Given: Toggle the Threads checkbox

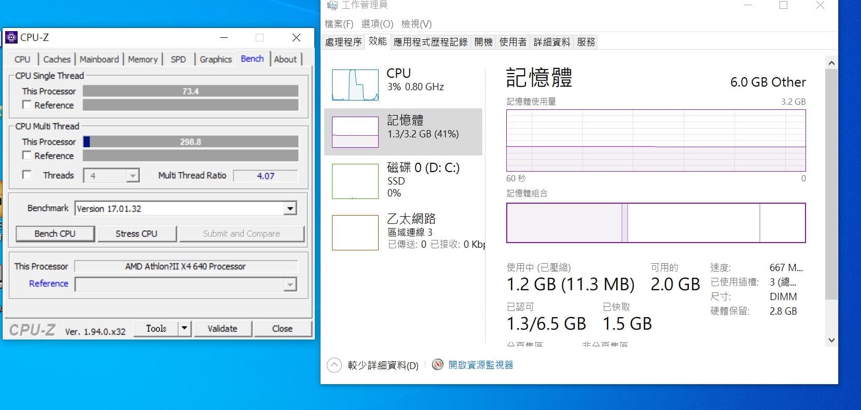Looking at the screenshot, I should pos(26,175).
